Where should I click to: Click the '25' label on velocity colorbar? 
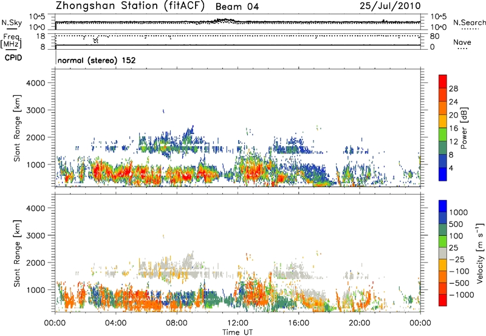tap(453, 247)
